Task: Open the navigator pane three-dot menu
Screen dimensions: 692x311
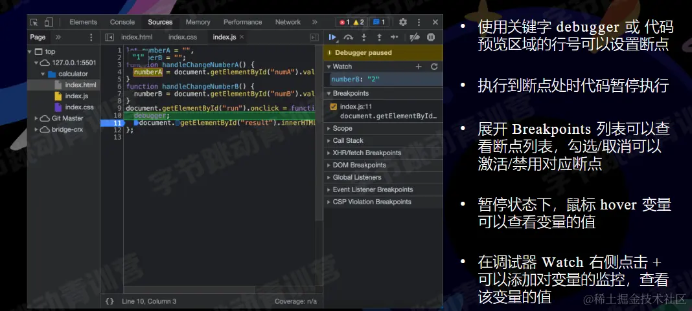Action: pos(91,38)
